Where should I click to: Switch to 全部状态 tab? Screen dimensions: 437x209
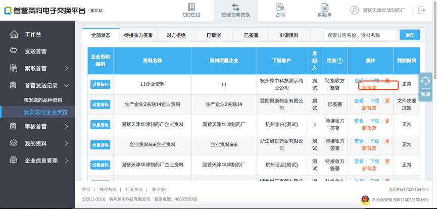click(101, 35)
